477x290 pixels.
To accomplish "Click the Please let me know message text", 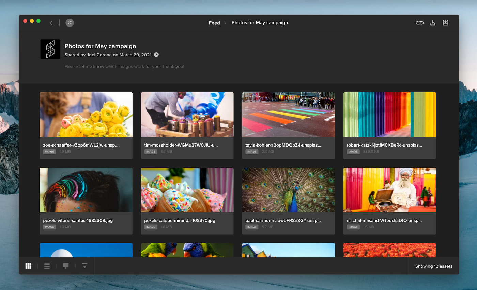I will point(124,66).
